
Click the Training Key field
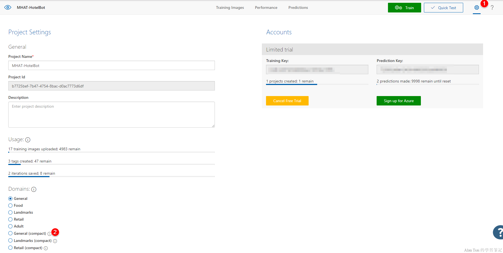317,69
